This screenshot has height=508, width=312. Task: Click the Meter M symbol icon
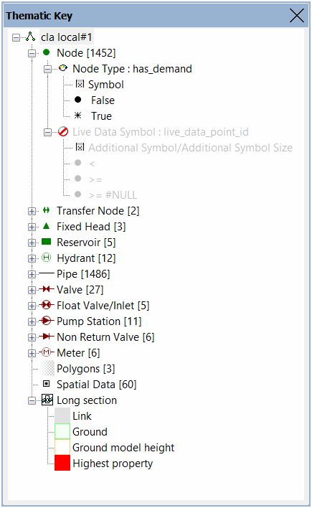coord(47,352)
